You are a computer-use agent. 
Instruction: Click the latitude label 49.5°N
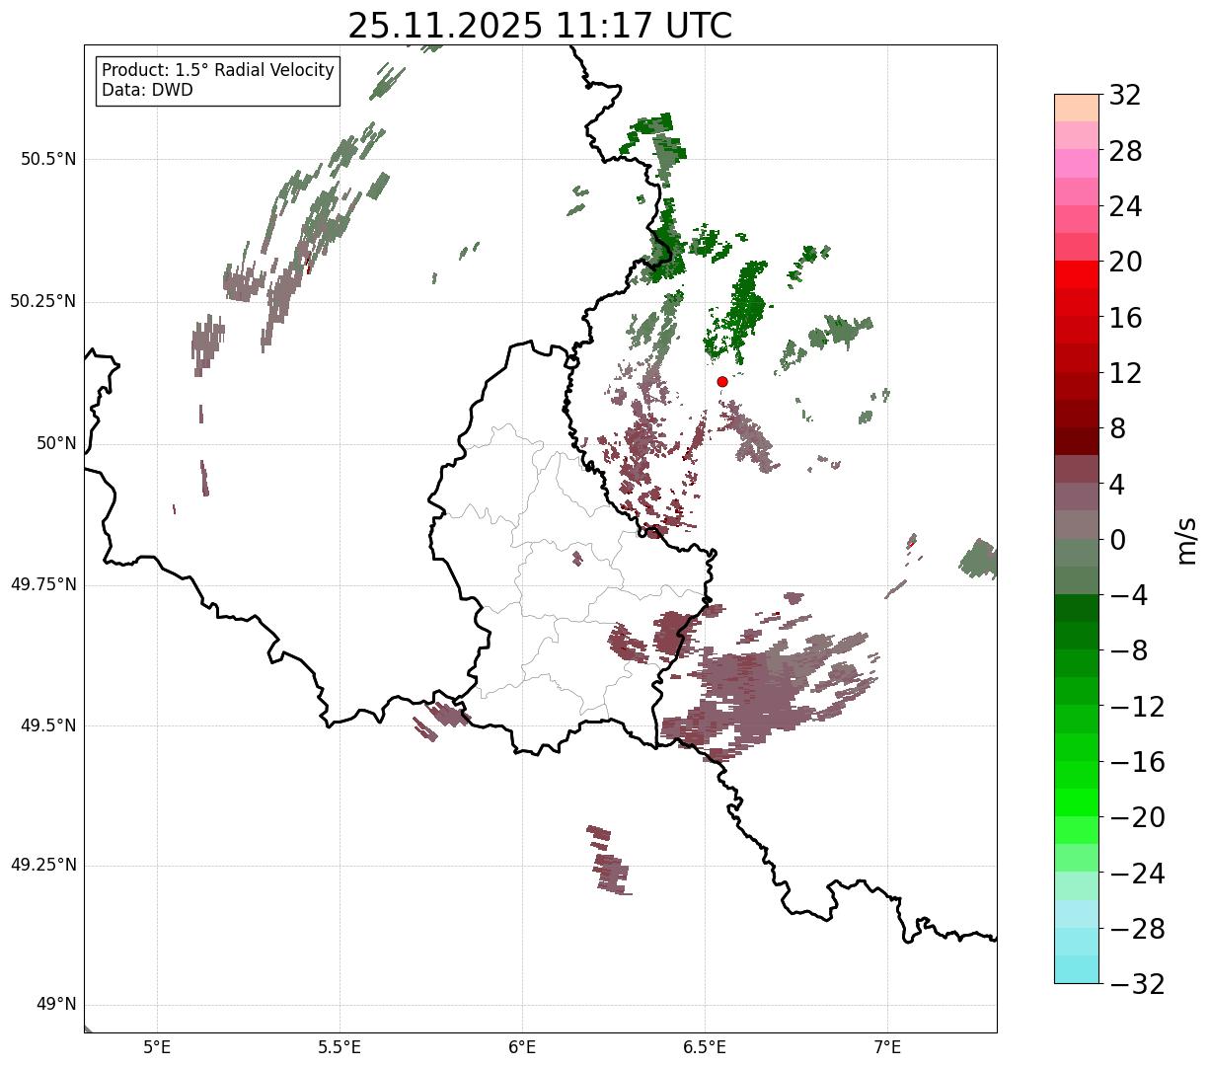coord(48,725)
